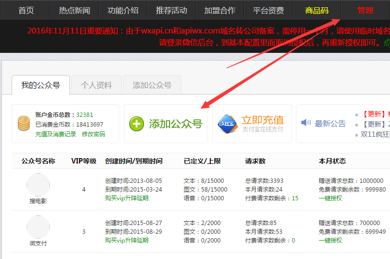This screenshot has width=390, height=259.
Task: Click the speaker announcement icon
Action: 306,123
